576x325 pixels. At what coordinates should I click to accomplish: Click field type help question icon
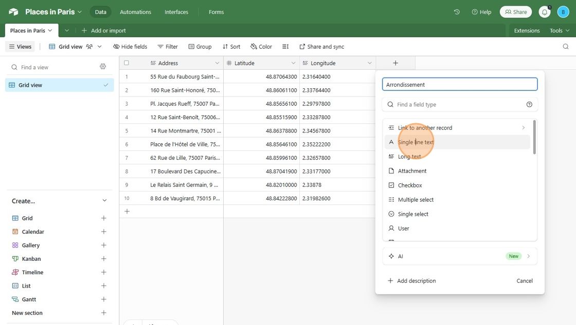[x=529, y=105]
